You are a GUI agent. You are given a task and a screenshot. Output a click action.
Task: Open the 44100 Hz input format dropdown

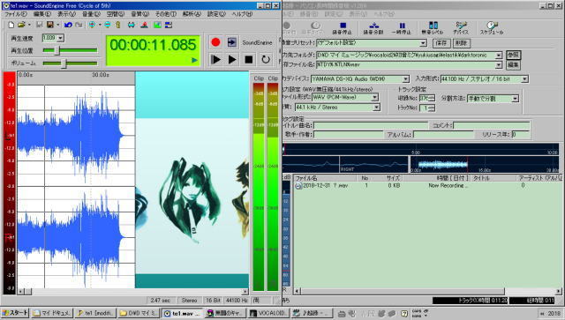click(525, 78)
